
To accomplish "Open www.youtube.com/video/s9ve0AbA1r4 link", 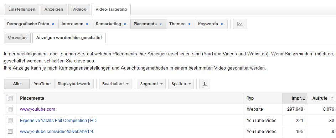I will point(57,132).
